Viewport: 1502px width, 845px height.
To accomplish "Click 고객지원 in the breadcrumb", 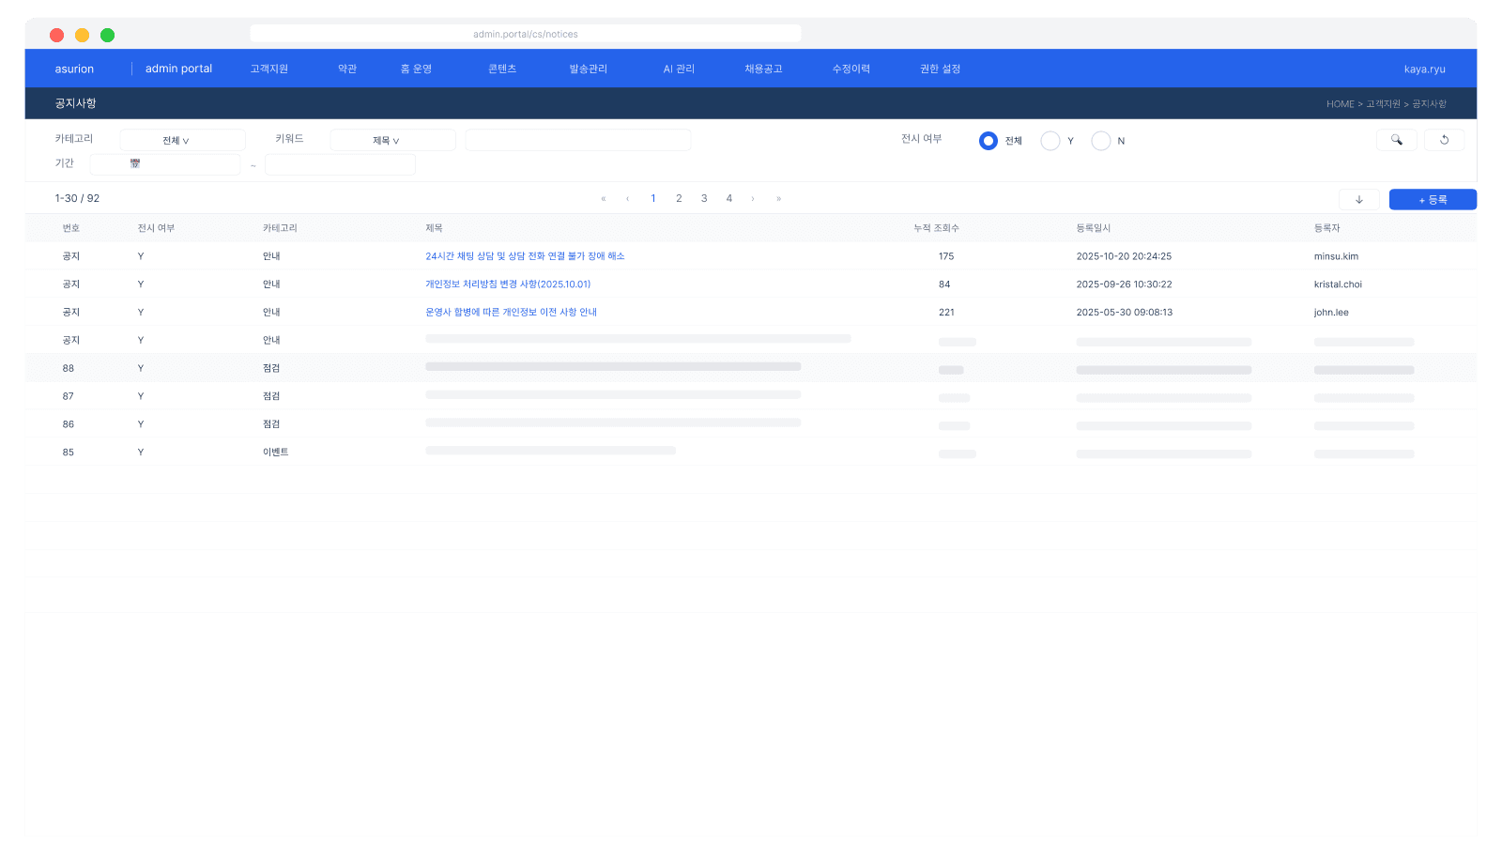I will tap(1383, 104).
